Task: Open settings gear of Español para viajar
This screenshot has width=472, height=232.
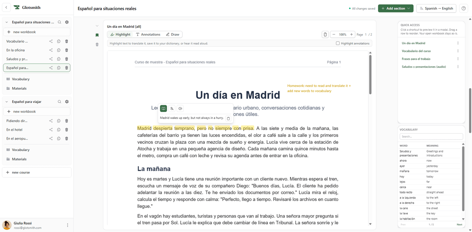Action: [x=67, y=102]
